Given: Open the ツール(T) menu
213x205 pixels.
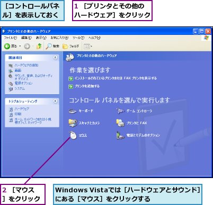Looking at the screenshot, I should pyautogui.click(x=78, y=38).
